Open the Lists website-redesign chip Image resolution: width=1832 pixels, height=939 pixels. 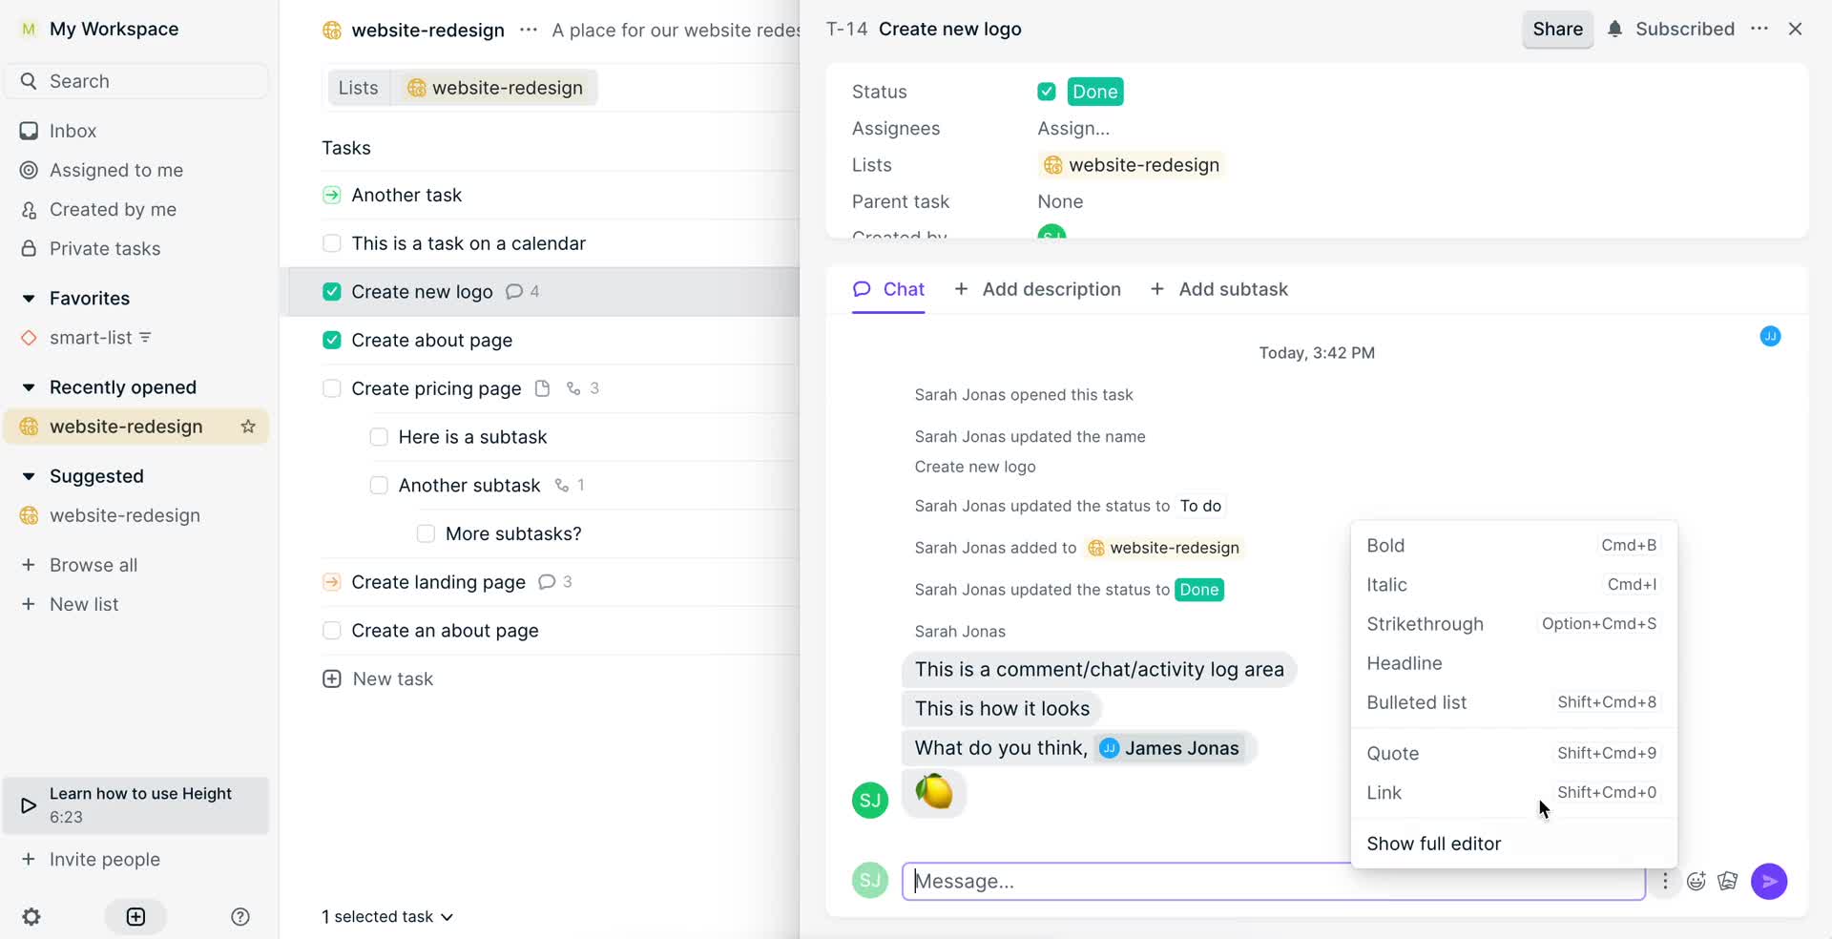(1132, 165)
